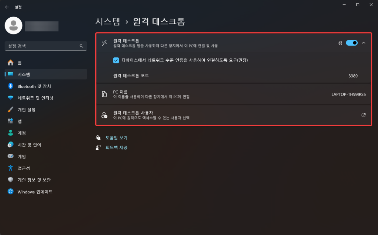Turn off the 원격 데스크톱 toggle switch

coord(352,43)
